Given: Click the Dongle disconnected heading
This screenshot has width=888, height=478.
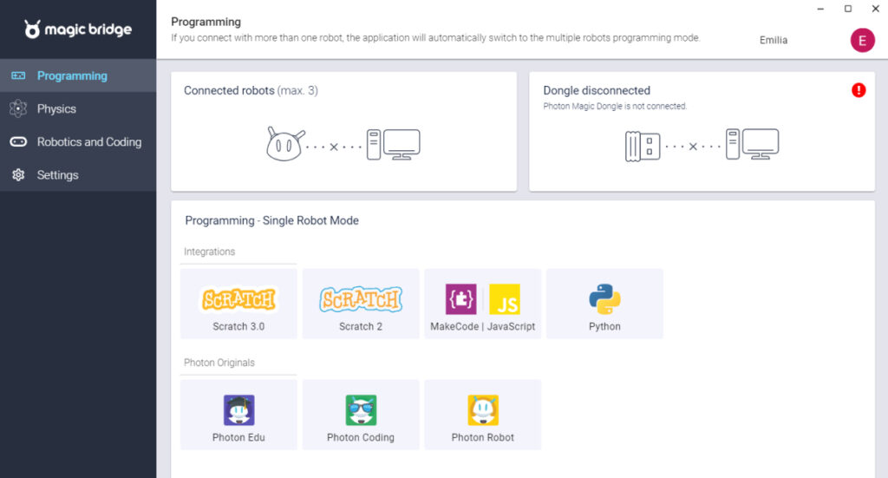Looking at the screenshot, I should tap(597, 90).
